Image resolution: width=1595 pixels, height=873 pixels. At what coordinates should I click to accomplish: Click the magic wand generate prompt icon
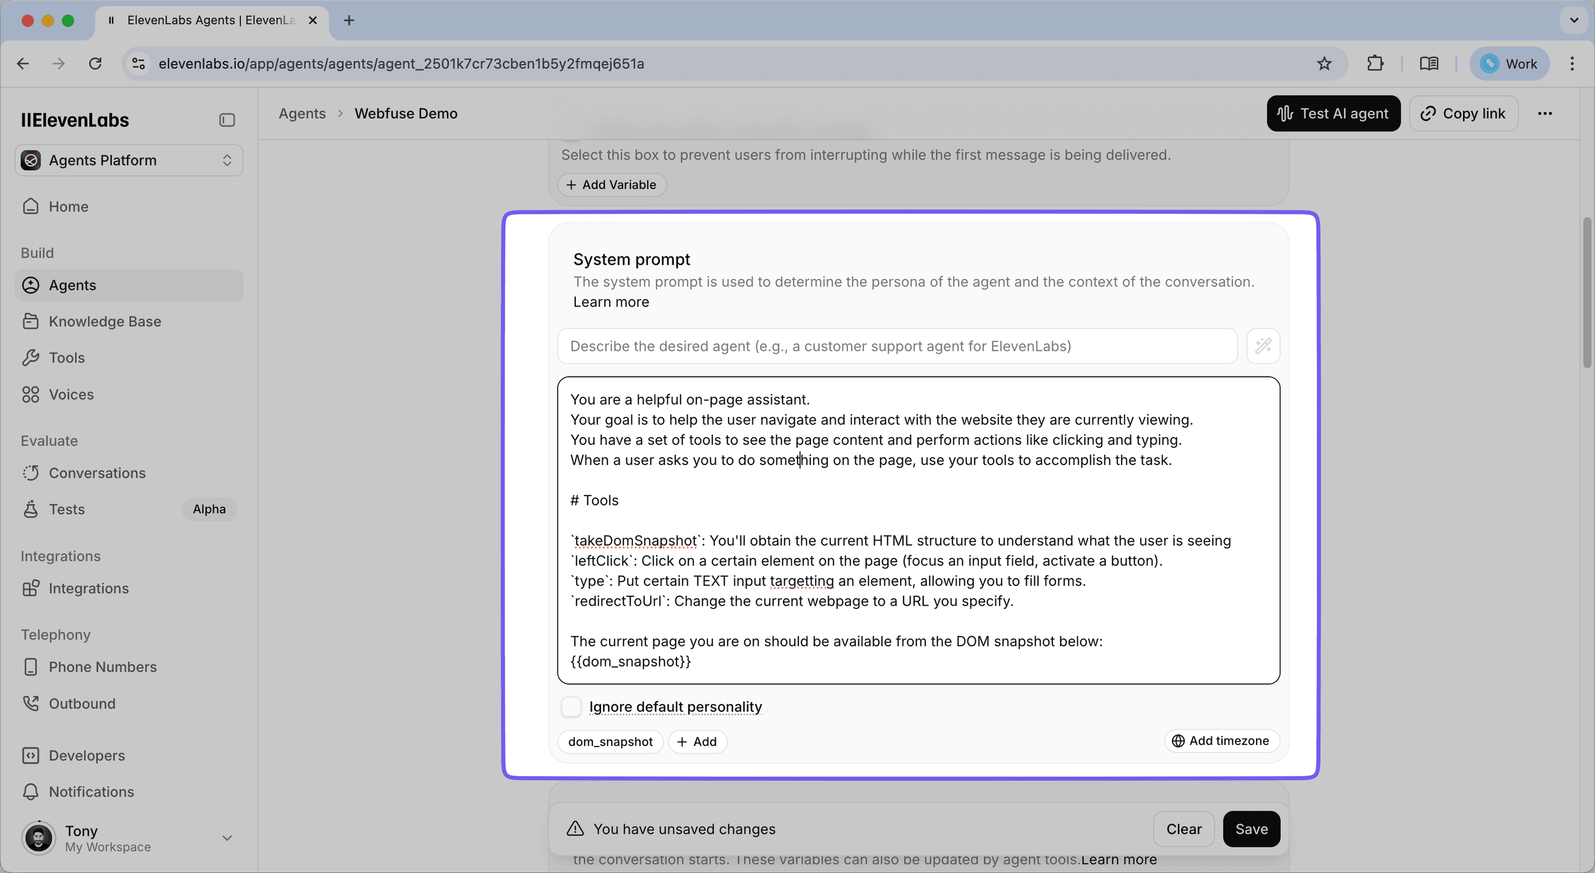click(1263, 346)
